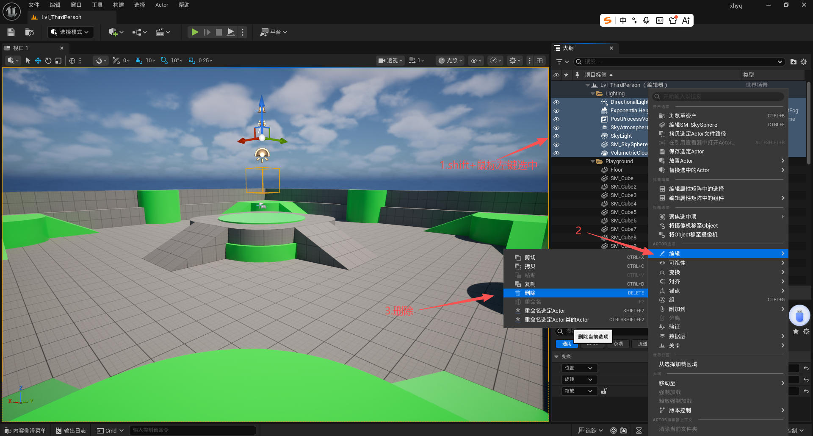
Task: Click 浏览至资产 in the context menu
Action: [718, 116]
